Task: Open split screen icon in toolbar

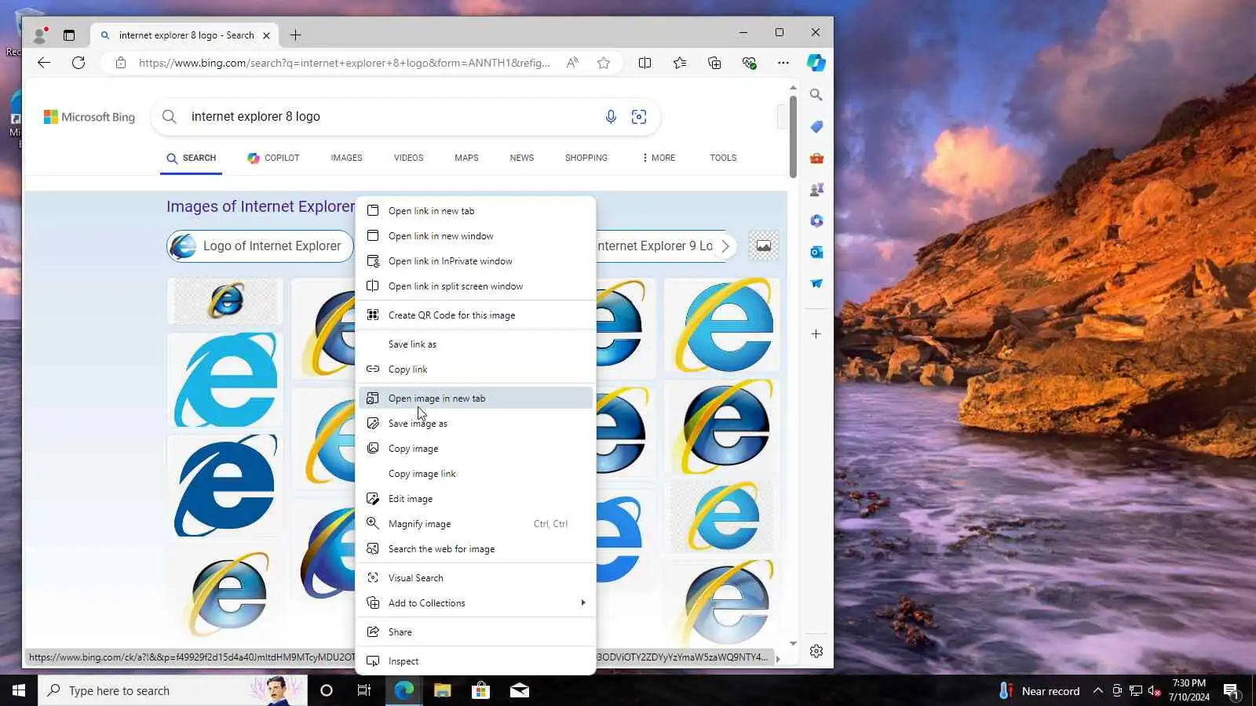Action: coord(644,63)
